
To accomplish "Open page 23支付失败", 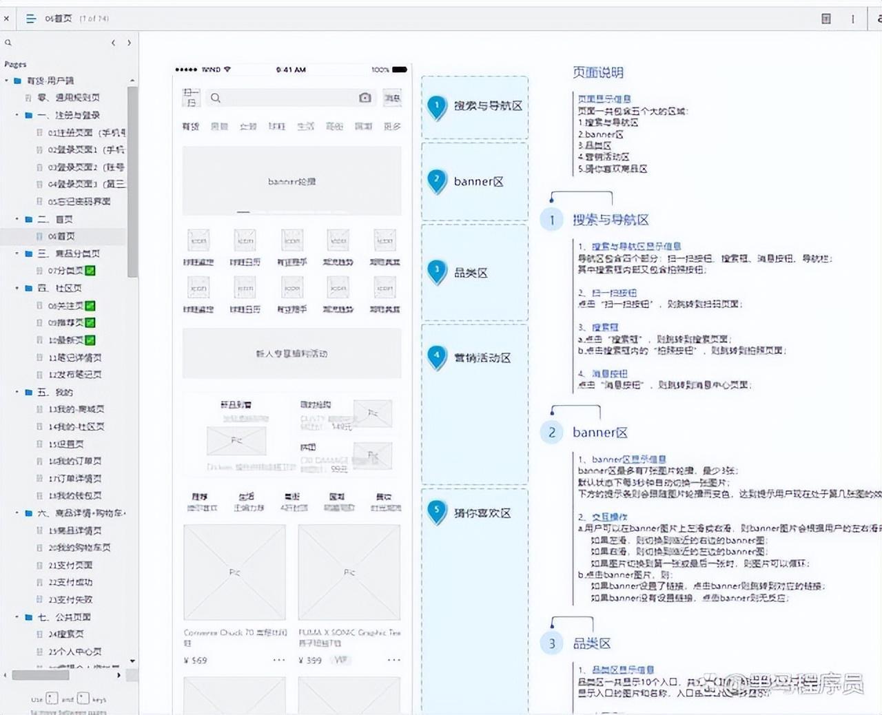I will click(70, 600).
